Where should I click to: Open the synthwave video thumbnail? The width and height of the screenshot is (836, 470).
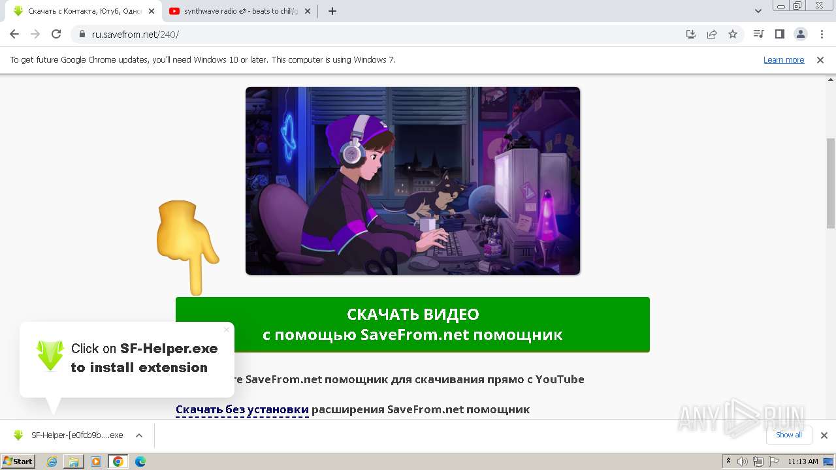[413, 181]
